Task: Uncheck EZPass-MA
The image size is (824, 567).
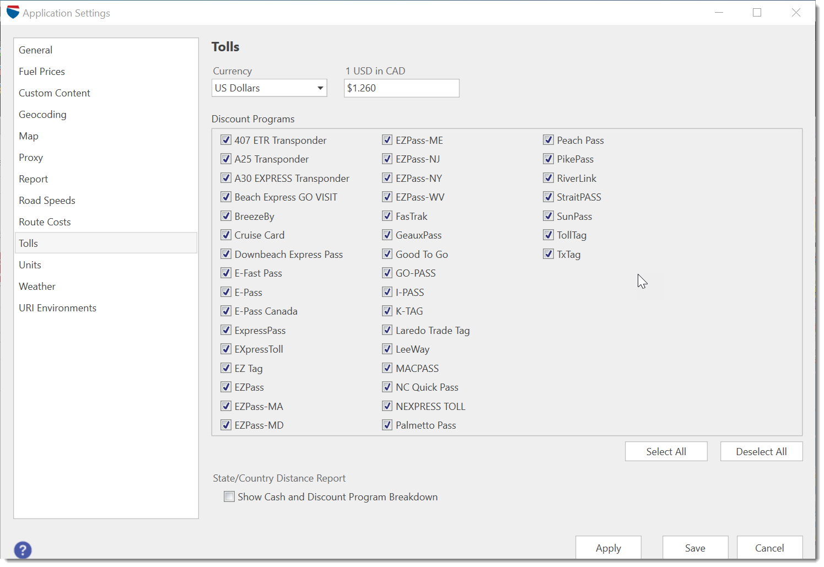Action: [x=226, y=406]
